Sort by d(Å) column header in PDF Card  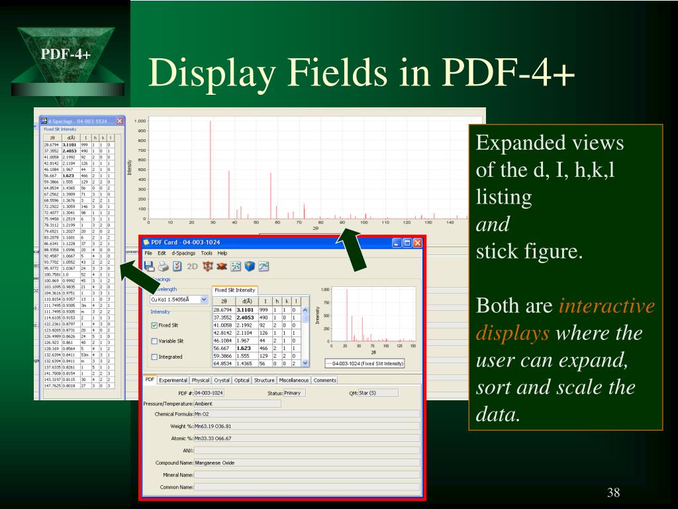click(247, 302)
